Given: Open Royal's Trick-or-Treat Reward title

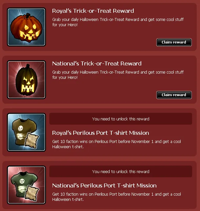Looking at the screenshot, I should (x=93, y=11).
